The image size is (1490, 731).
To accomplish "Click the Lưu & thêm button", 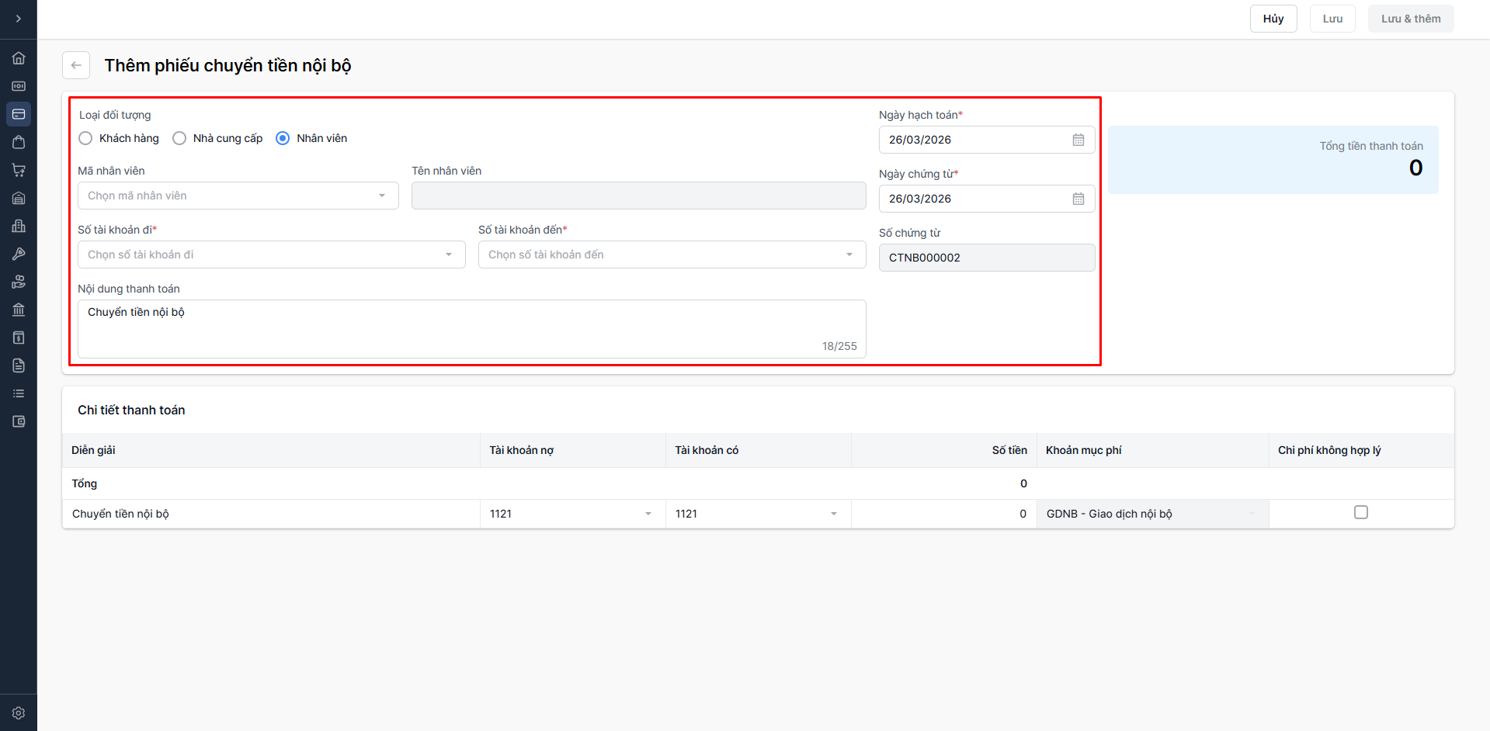I will pos(1411,19).
